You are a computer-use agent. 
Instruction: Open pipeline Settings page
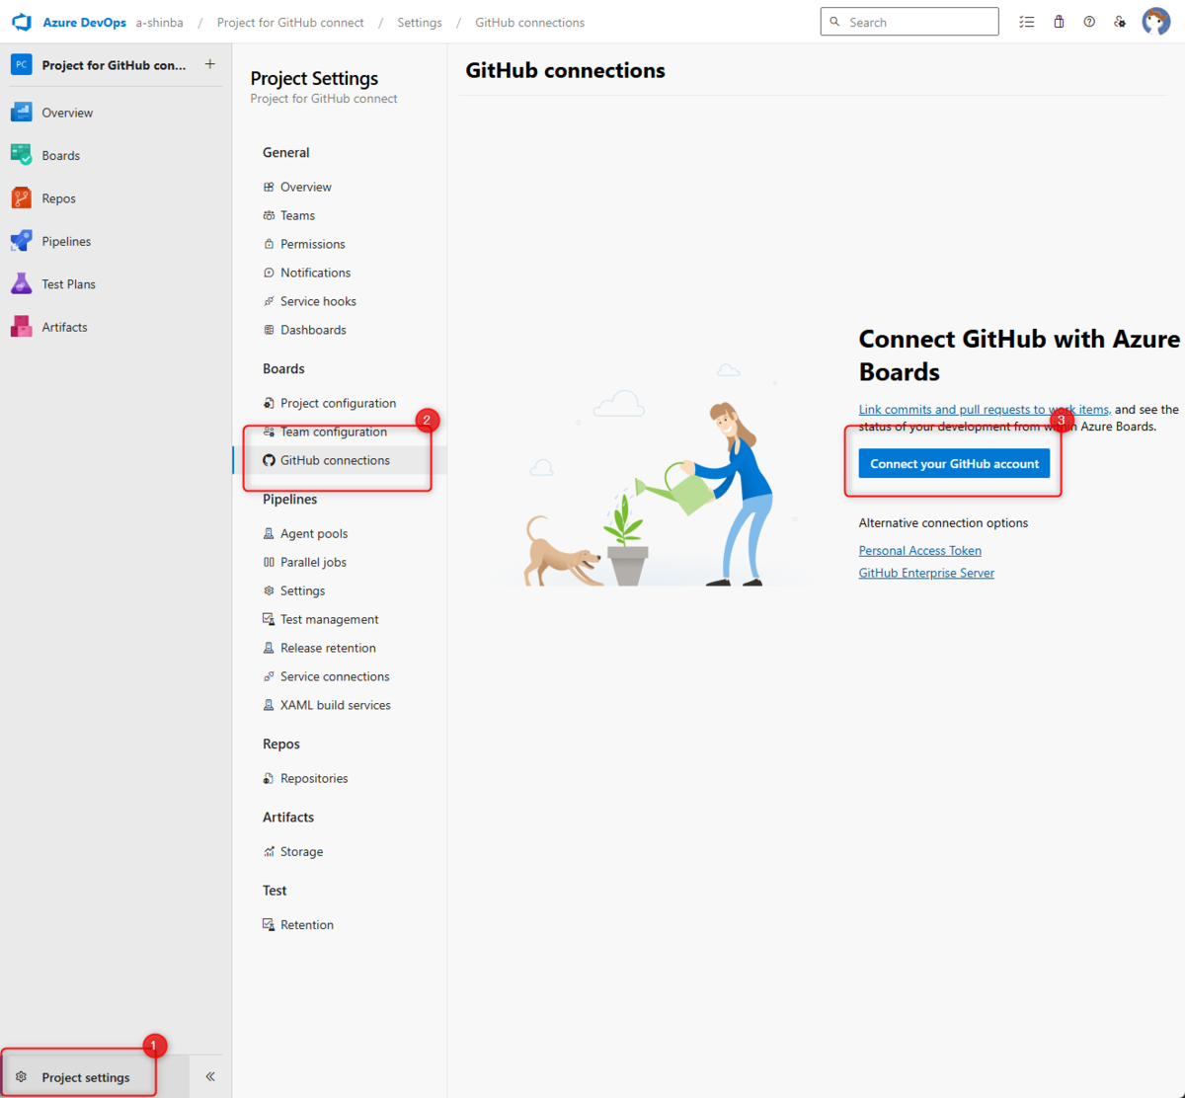tap(302, 590)
